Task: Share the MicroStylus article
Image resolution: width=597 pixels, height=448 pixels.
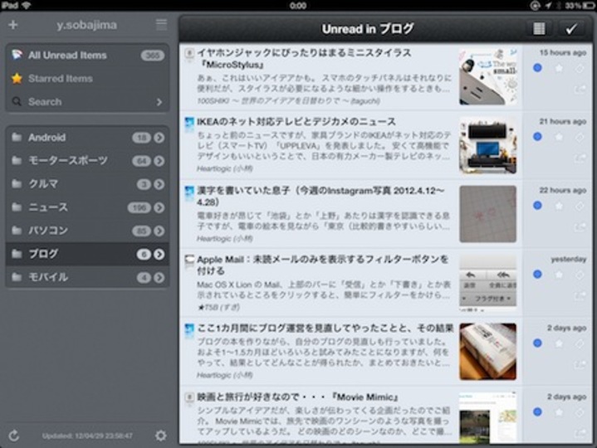Action: (580, 90)
